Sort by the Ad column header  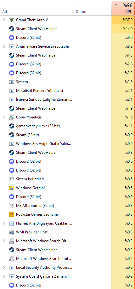4,12
